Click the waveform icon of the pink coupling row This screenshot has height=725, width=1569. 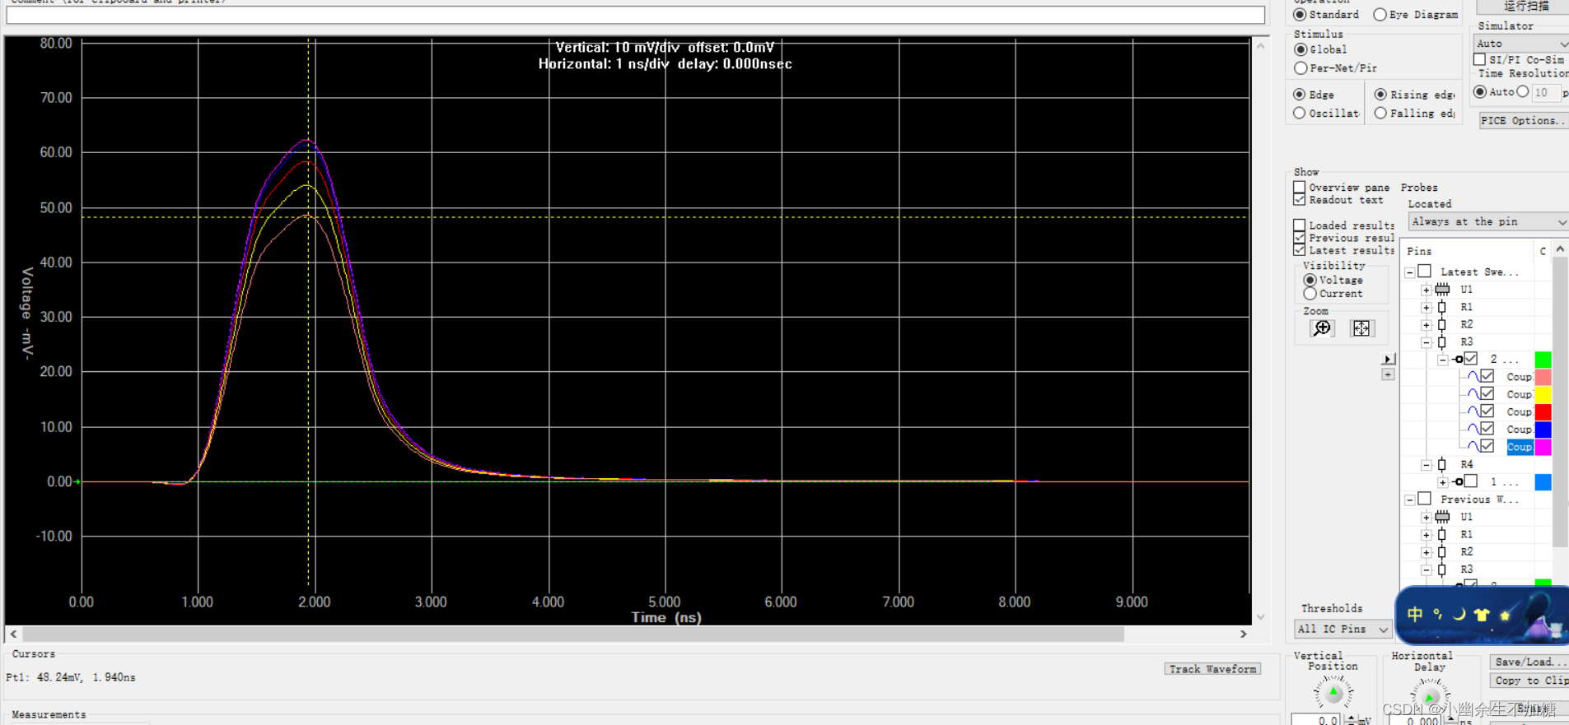(x=1473, y=376)
